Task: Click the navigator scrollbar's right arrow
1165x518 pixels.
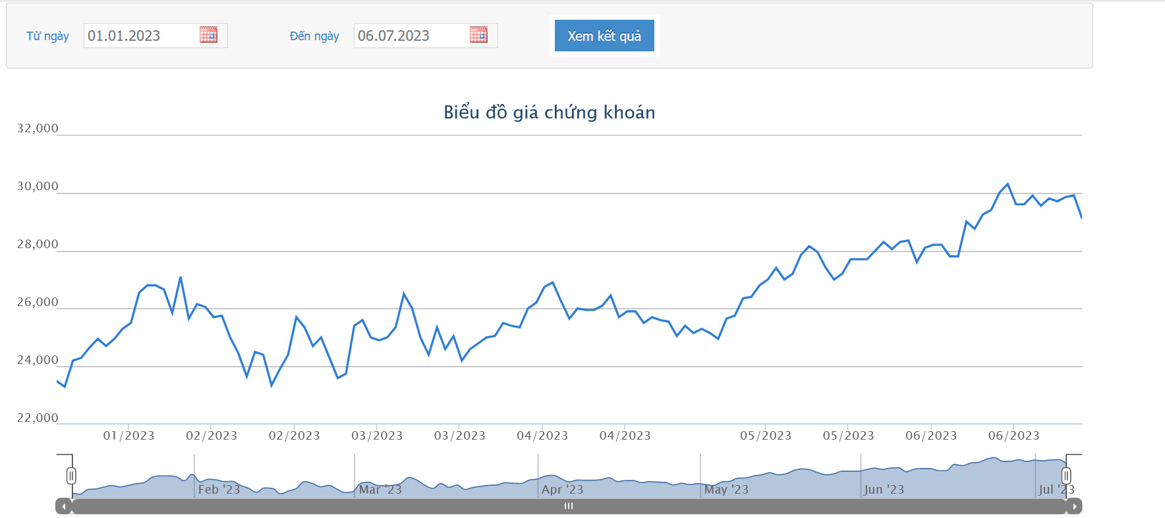Action: (x=1074, y=506)
